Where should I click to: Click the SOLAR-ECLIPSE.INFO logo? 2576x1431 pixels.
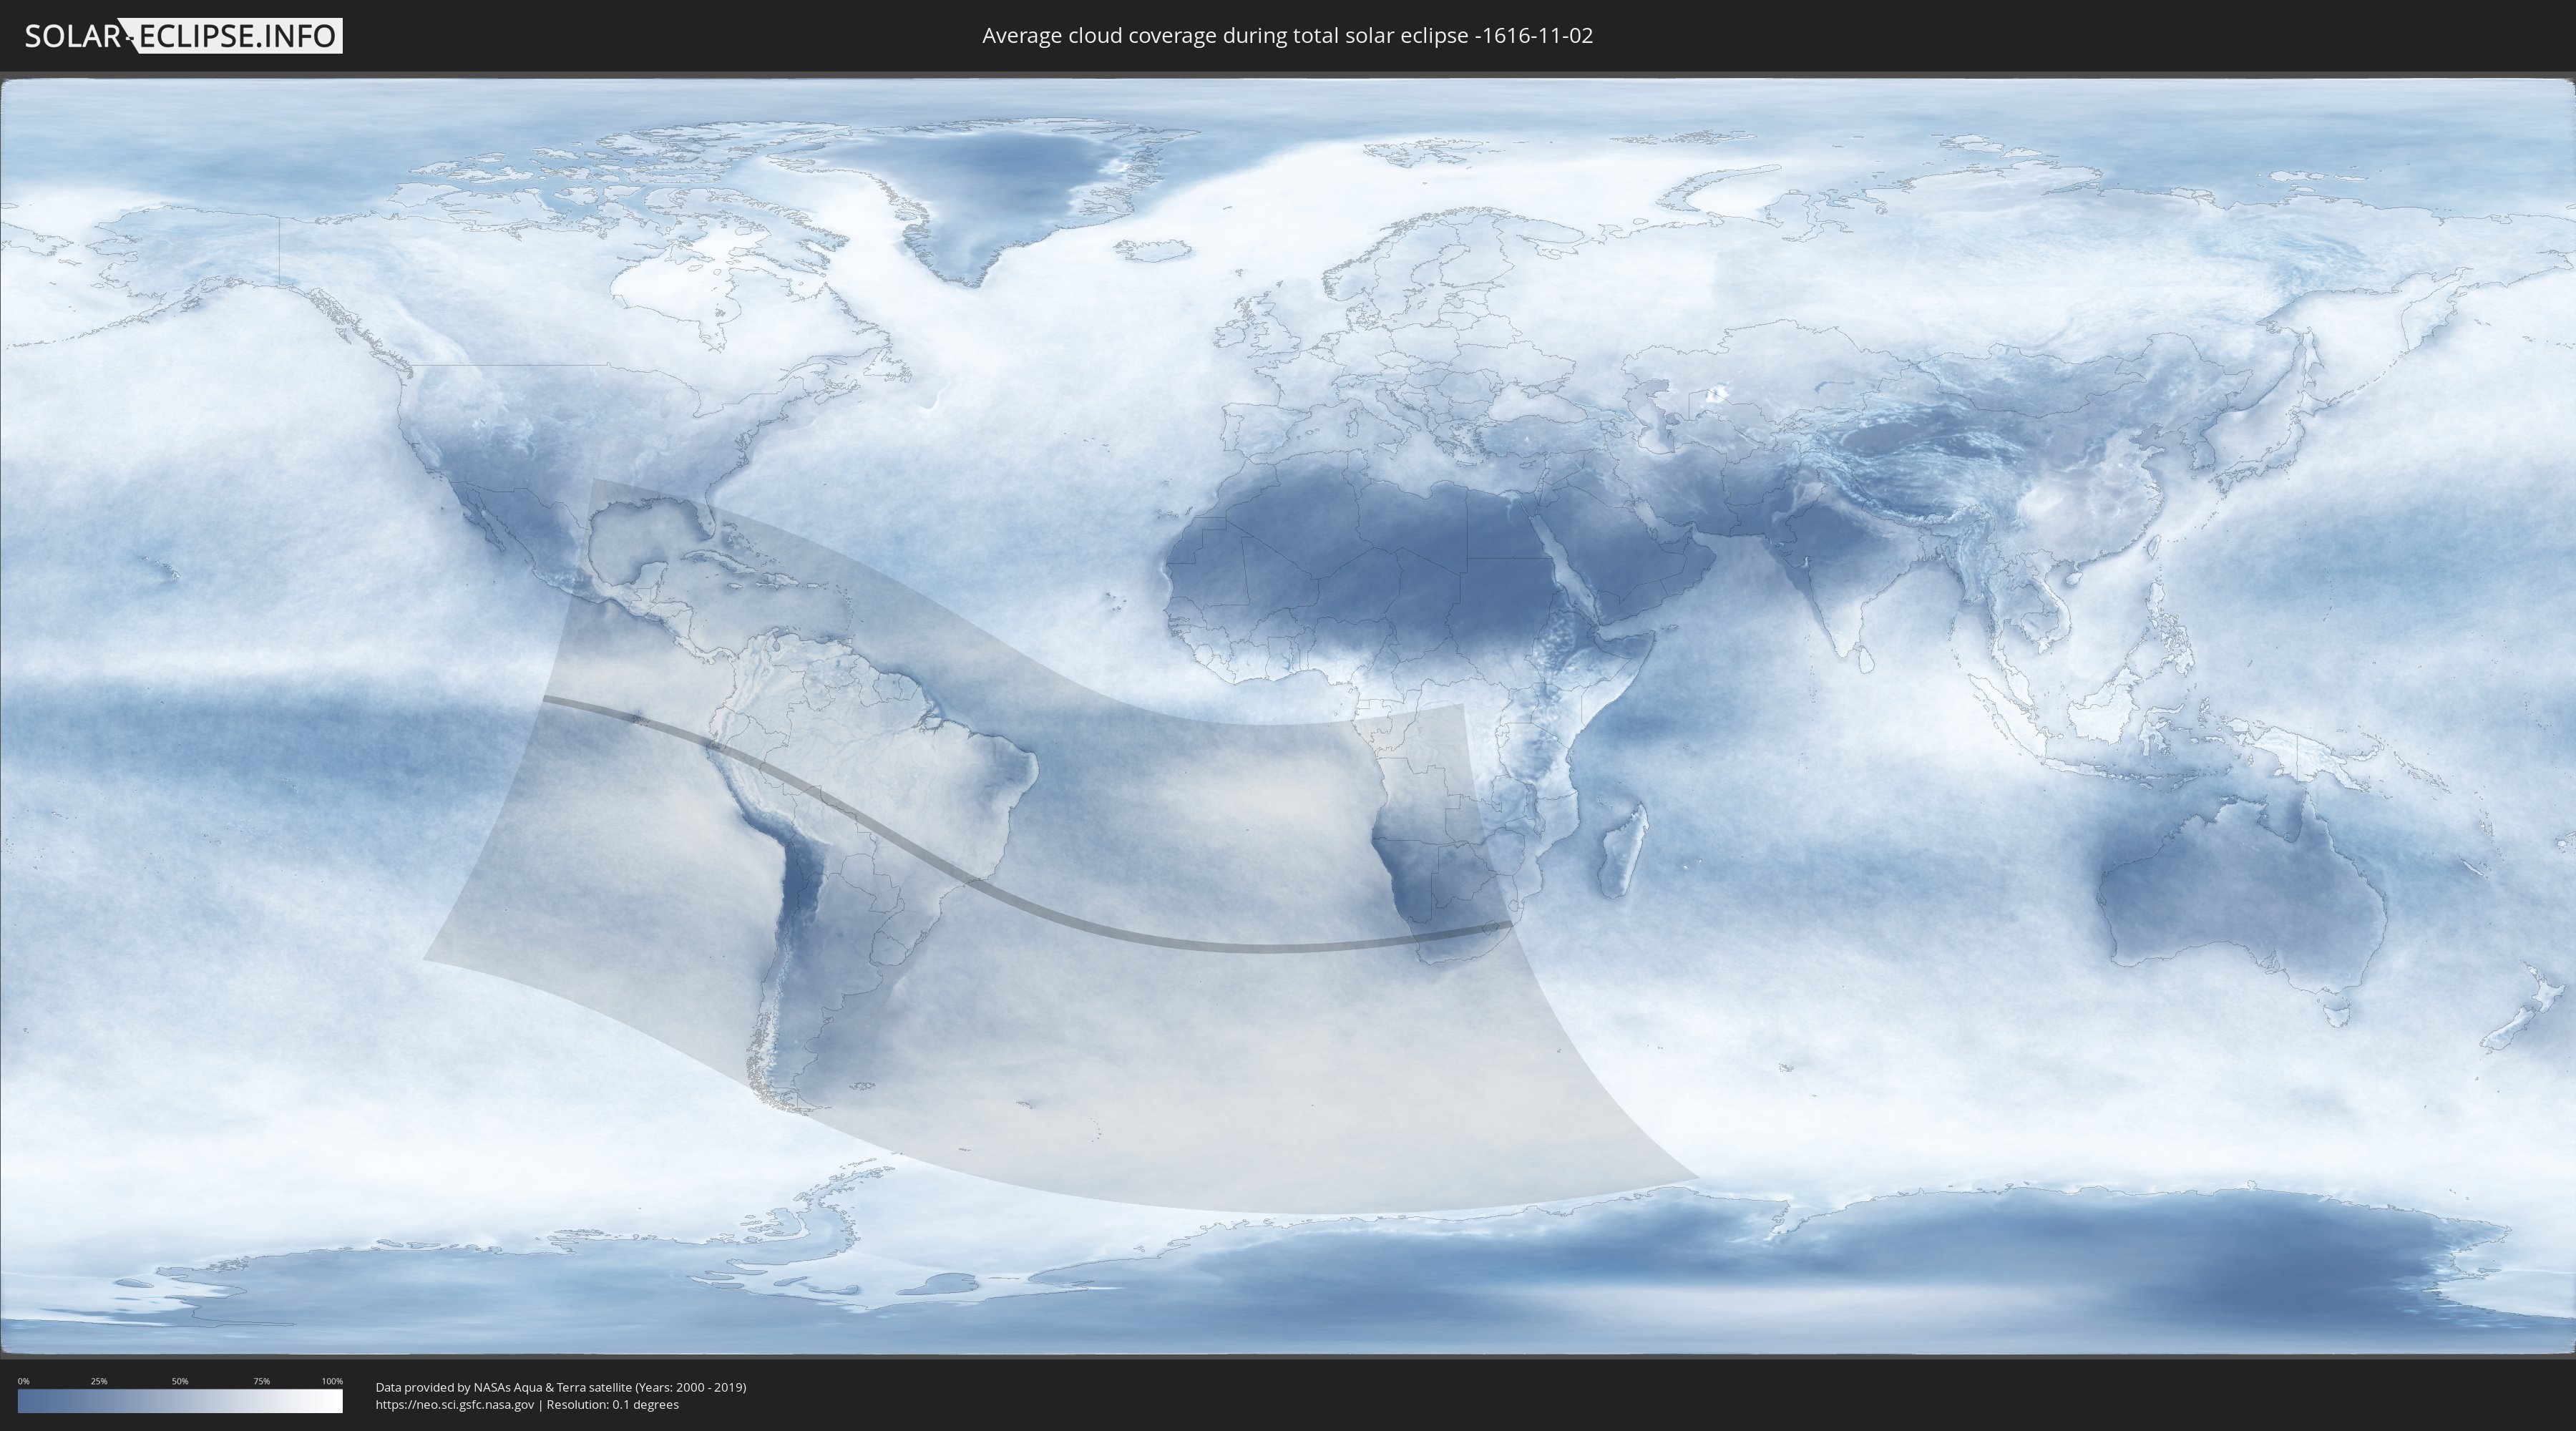tap(182, 36)
